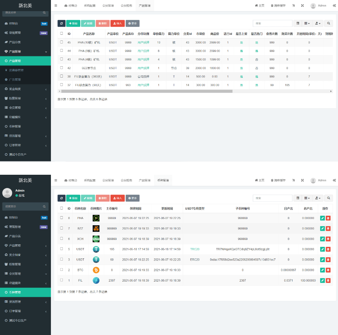
Task: Tick the select-all checkbox in the coin table header
Action: 62,208
